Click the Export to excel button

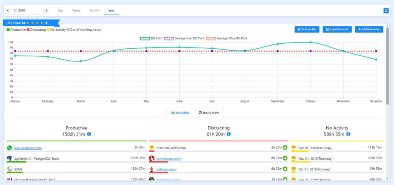click(x=337, y=29)
